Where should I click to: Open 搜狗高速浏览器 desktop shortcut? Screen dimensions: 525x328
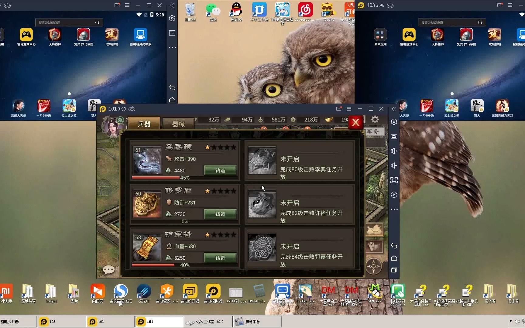tap(121, 295)
